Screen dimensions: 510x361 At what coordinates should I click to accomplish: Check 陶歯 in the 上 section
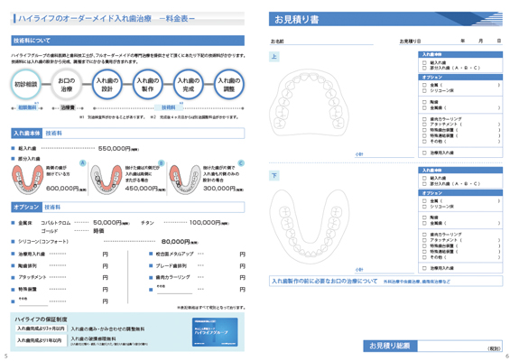[x=424, y=102]
